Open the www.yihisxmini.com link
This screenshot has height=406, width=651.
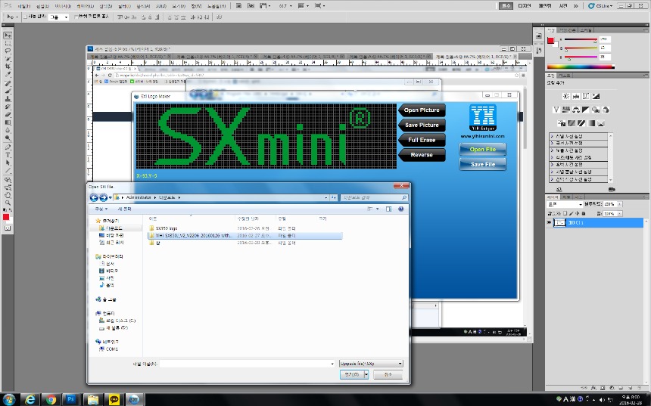coord(482,136)
